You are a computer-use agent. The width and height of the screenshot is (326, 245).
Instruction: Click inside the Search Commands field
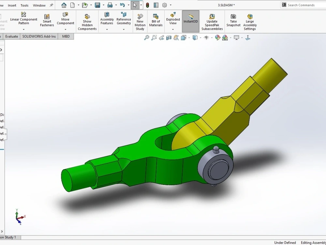click(x=303, y=5)
